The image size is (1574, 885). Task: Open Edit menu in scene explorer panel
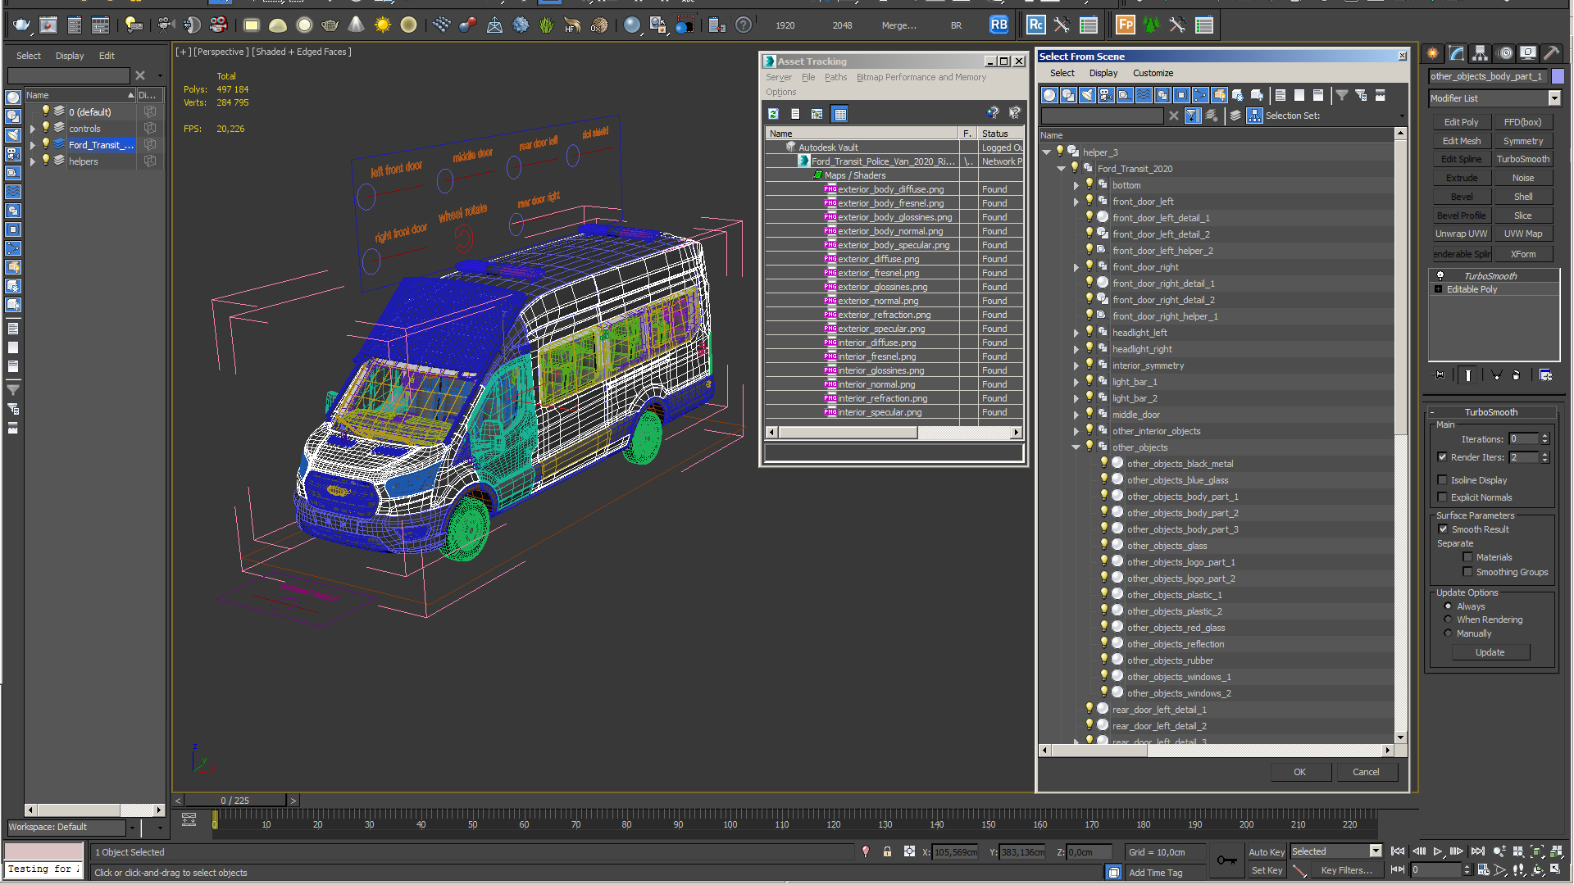point(107,56)
